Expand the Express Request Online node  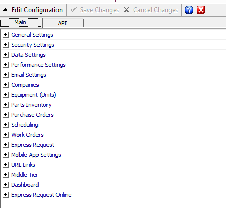tap(6, 195)
